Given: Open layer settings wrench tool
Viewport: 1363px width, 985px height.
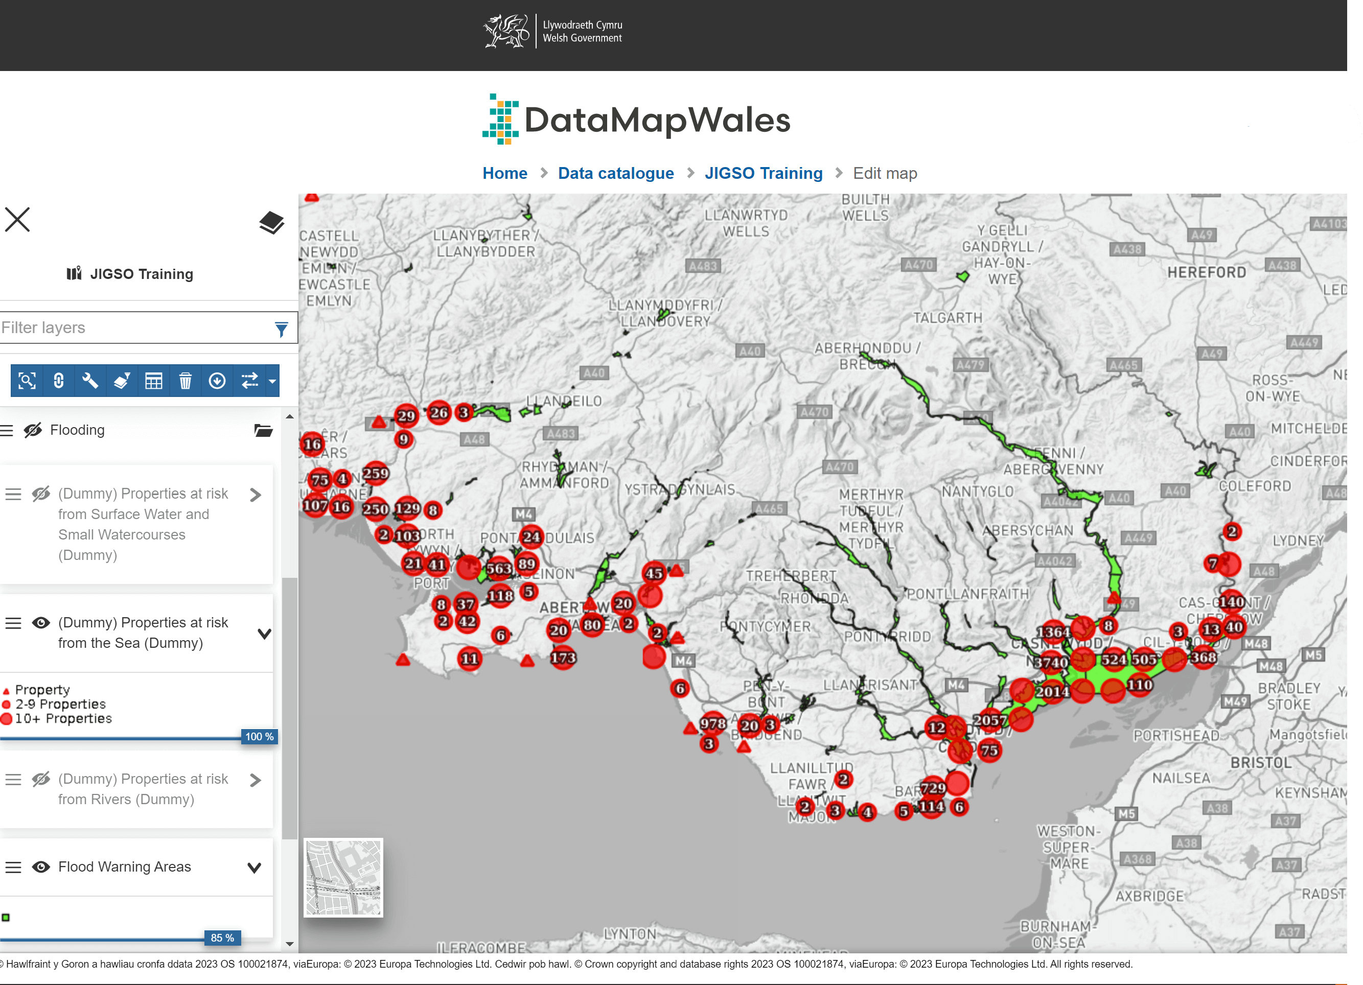Looking at the screenshot, I should click(x=90, y=381).
